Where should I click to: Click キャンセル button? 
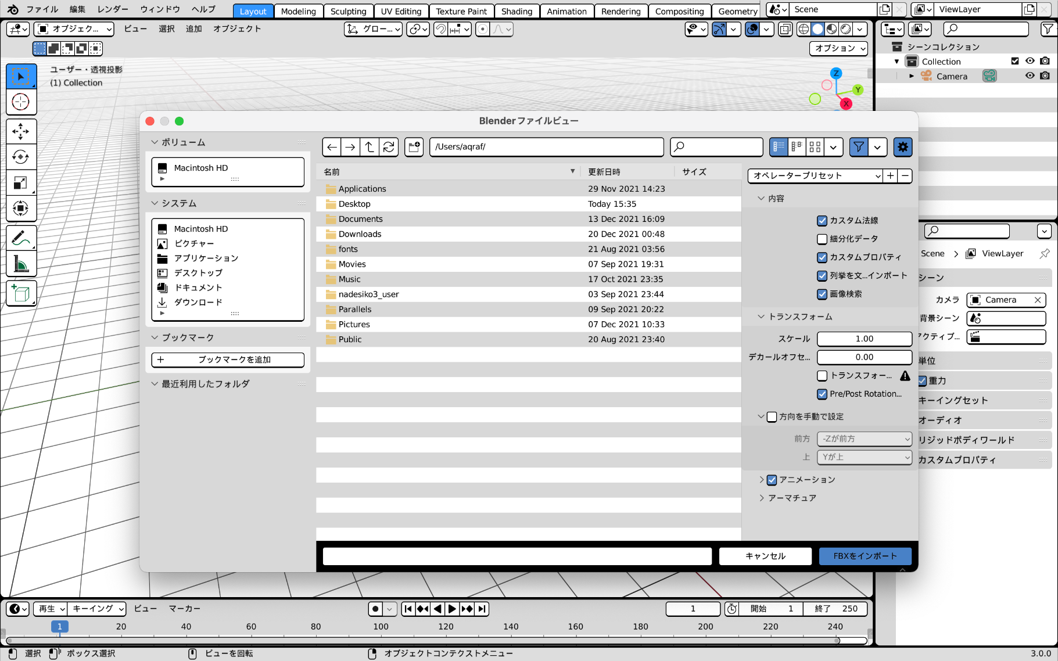click(x=765, y=556)
